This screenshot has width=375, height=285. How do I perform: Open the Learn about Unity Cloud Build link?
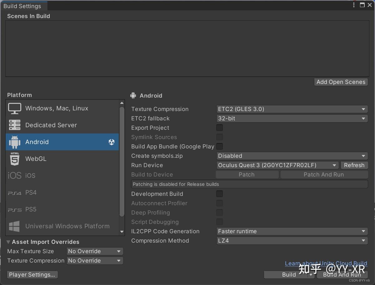coord(326,263)
